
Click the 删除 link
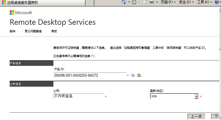coord(12,31)
